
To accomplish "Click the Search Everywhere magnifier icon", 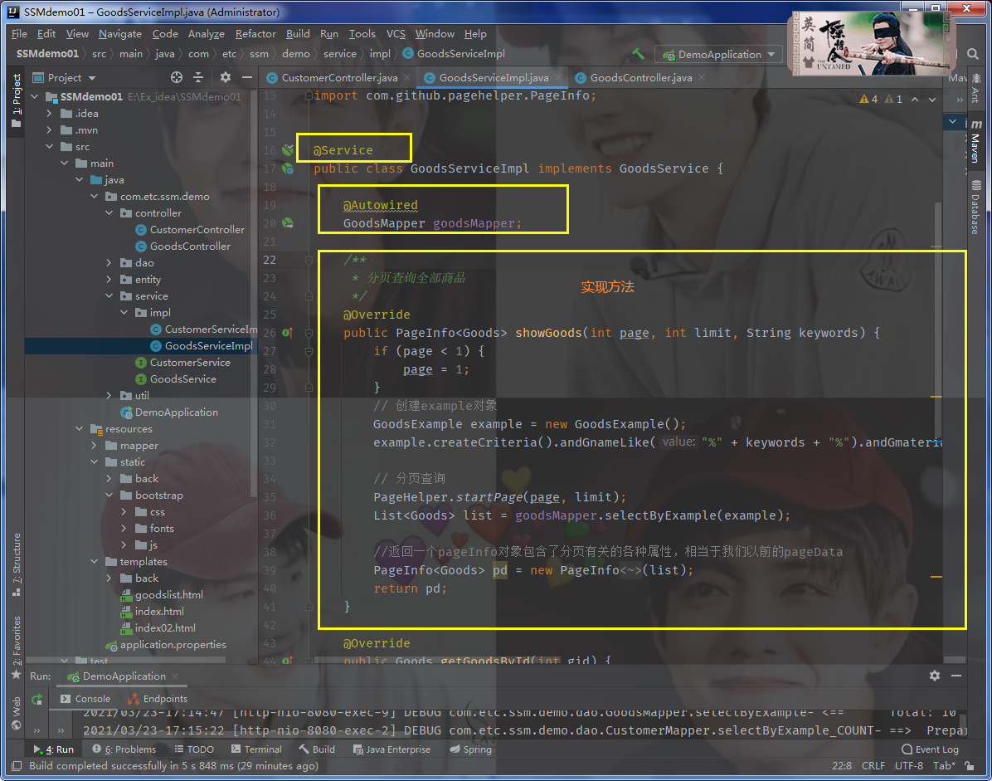I will coord(973,55).
